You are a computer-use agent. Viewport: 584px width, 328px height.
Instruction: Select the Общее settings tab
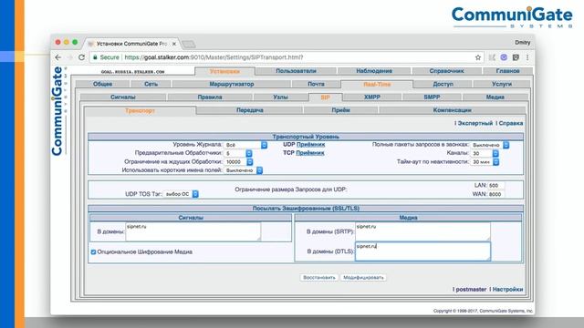pyautogui.click(x=102, y=84)
